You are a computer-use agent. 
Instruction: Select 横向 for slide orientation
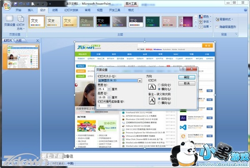click(x=160, y=89)
